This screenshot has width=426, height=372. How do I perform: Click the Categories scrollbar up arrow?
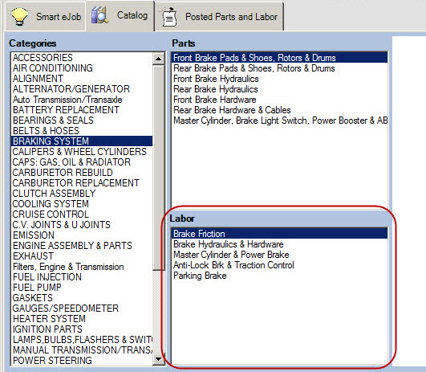(158, 59)
